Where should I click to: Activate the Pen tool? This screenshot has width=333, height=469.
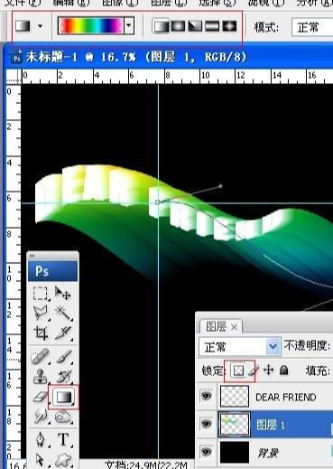click(41, 440)
